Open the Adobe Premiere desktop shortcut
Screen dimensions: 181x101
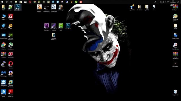pyautogui.click(x=46, y=27)
